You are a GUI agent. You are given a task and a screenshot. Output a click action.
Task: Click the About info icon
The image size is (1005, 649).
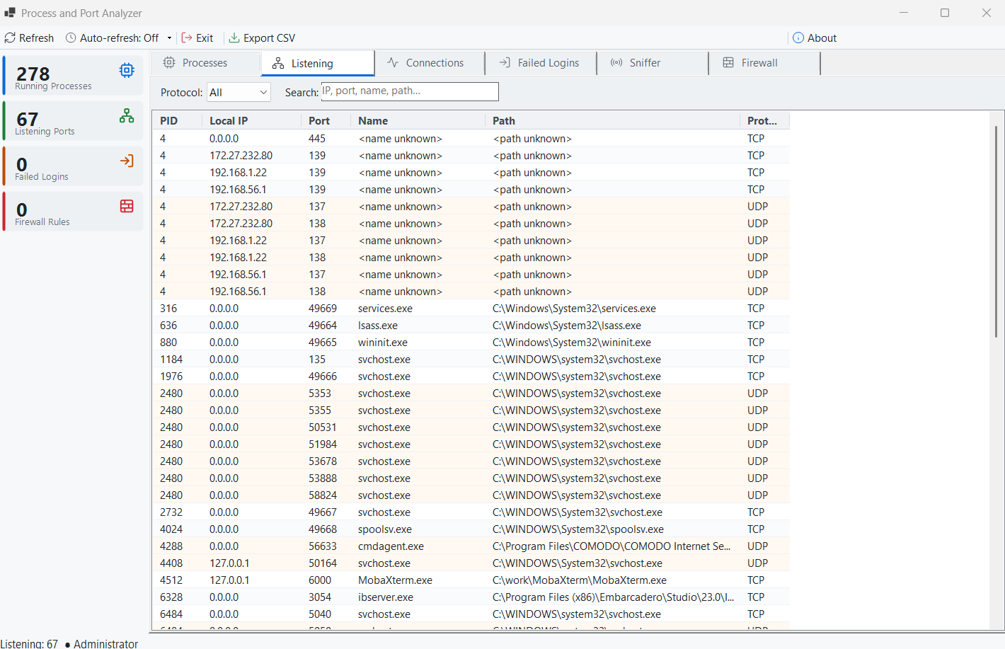tap(798, 38)
